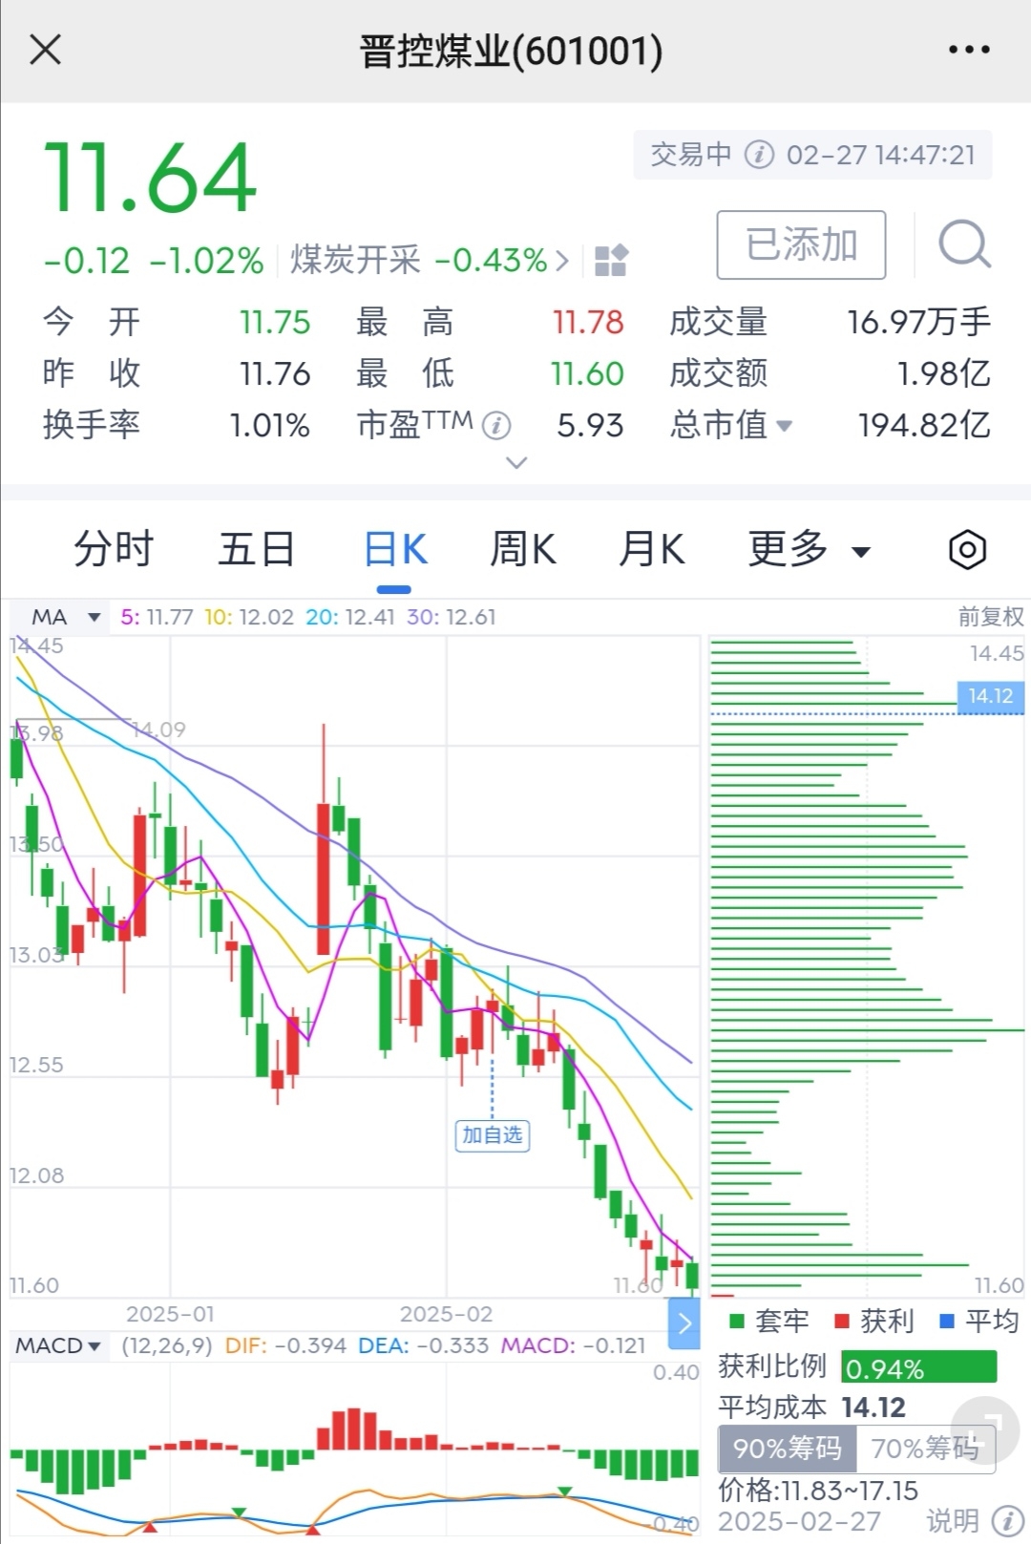Tap the 成交额 1.98亿 value

(x=943, y=373)
